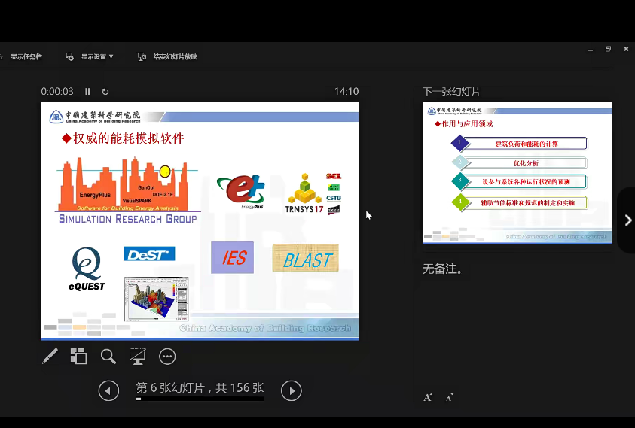Increase the notes text size
This screenshot has width=635, height=428.
click(x=428, y=398)
